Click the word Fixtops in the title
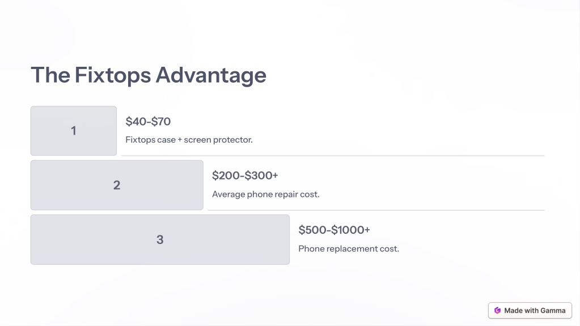Screen dimensions: 580x326 [x=113, y=75]
